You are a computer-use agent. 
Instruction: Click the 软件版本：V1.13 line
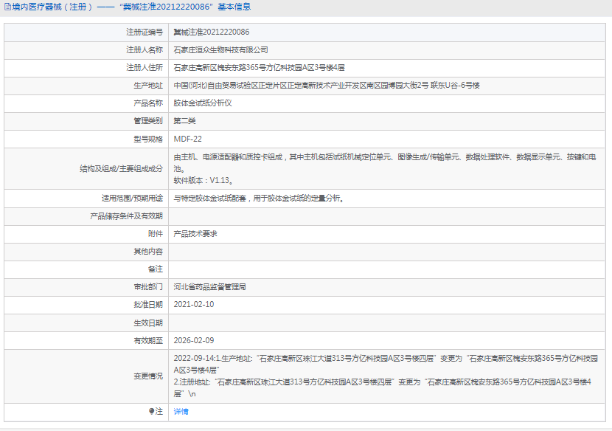[x=204, y=181]
